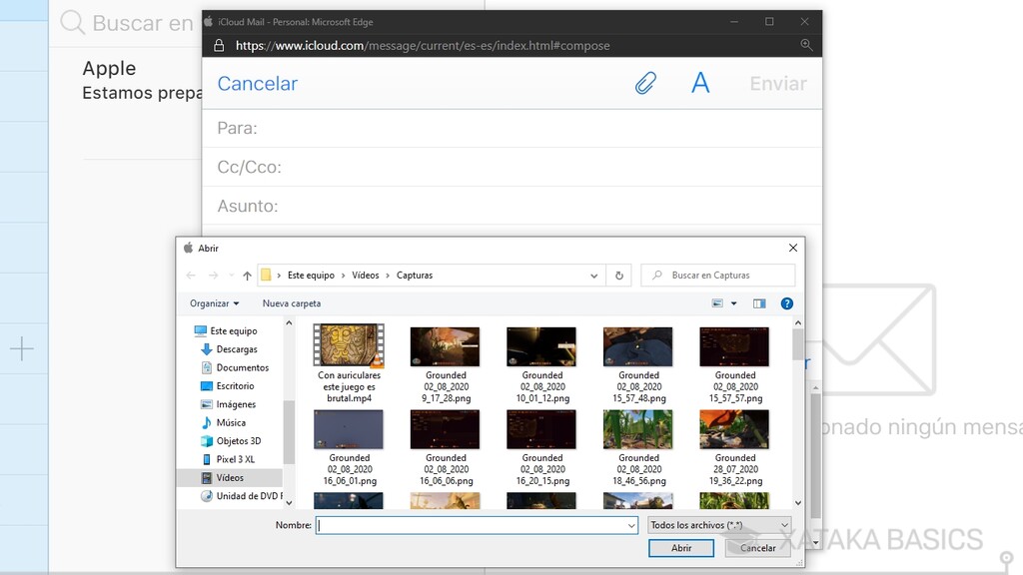Click the zoom magnifier in the address bar
Image resolution: width=1023 pixels, height=575 pixels.
click(x=806, y=45)
